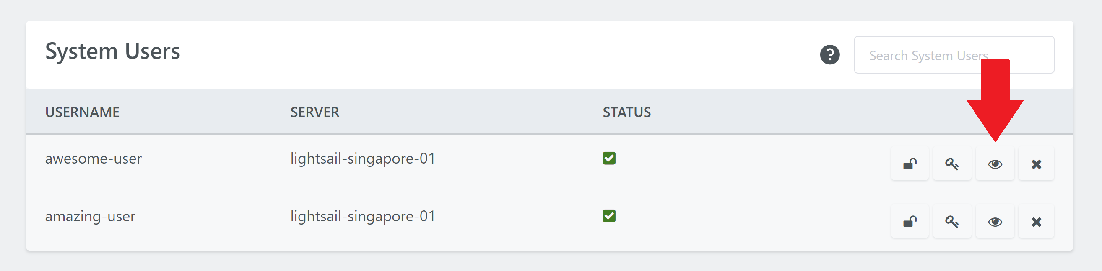Click the key icon for amazing-user
1102x271 pixels.
(x=952, y=222)
